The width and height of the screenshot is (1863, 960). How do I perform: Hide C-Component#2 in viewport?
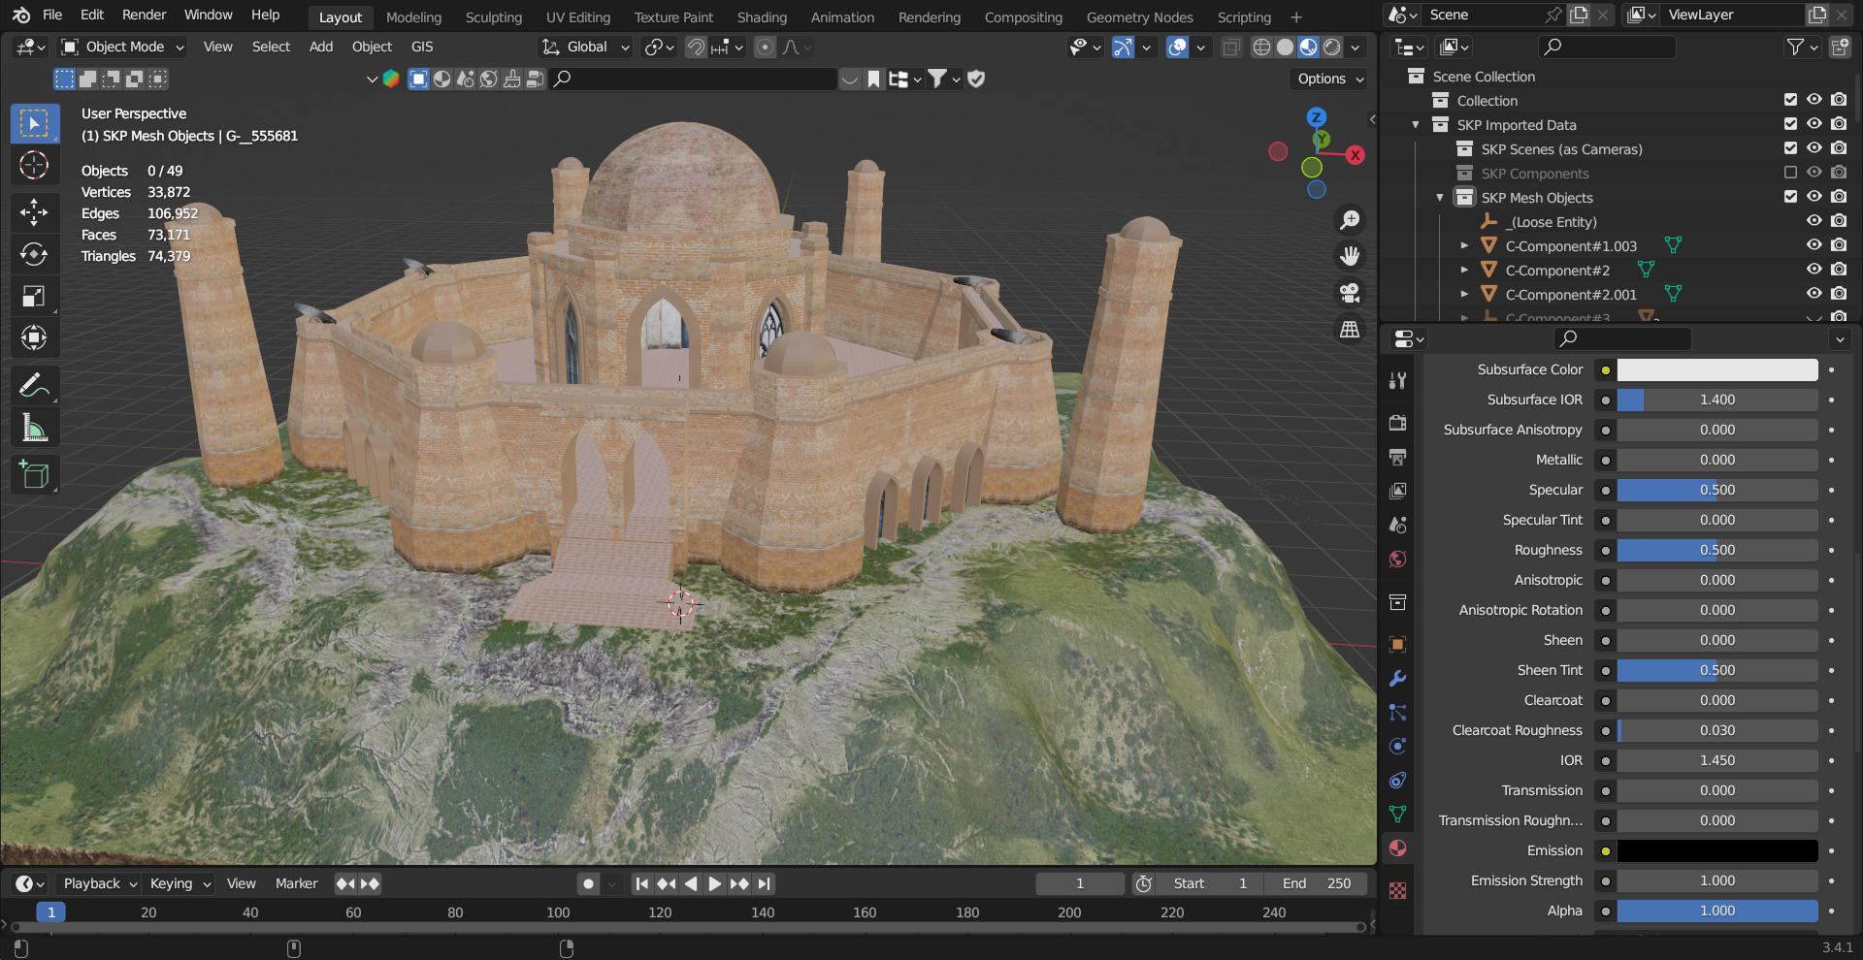click(1814, 270)
